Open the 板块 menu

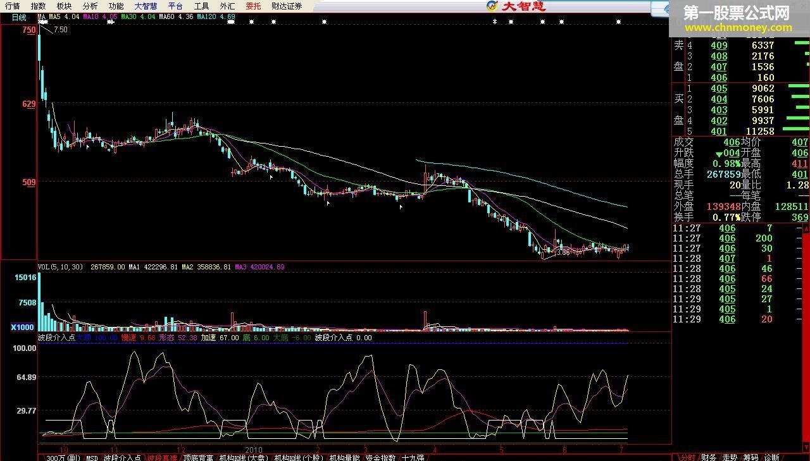tap(64, 6)
